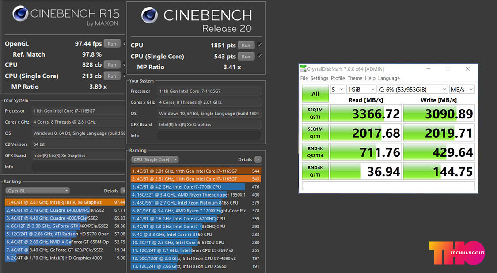Viewport: 497px width, 273px height.
Task: Open the Language menu in CrystalDiskMark
Action: point(389,78)
